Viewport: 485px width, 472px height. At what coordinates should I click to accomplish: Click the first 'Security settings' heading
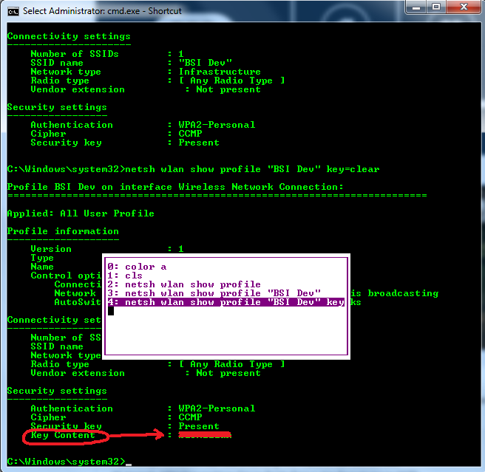pyautogui.click(x=57, y=107)
